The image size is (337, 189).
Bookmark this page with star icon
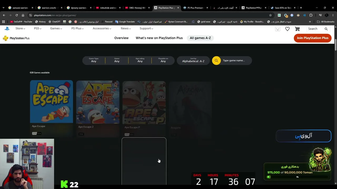click(x=270, y=15)
